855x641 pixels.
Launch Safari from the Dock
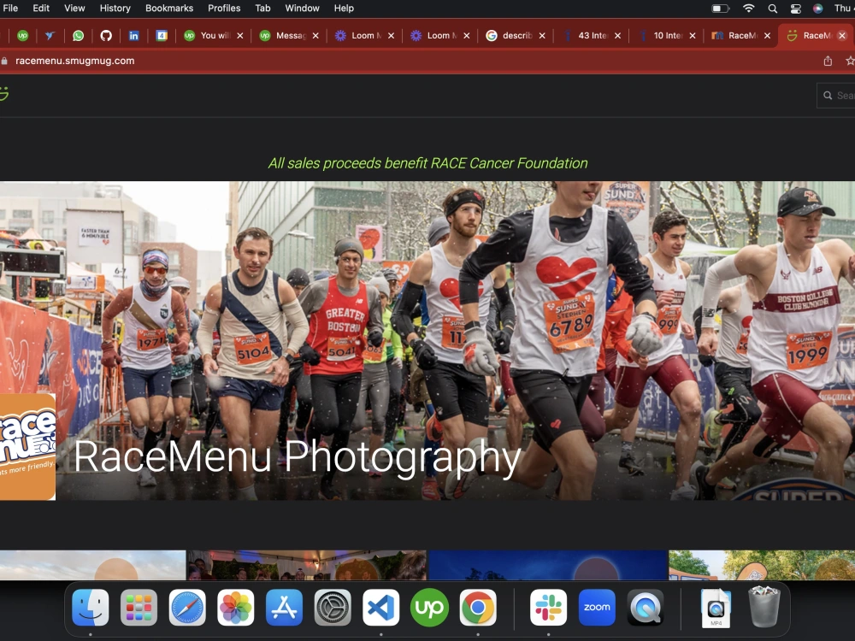point(187,607)
